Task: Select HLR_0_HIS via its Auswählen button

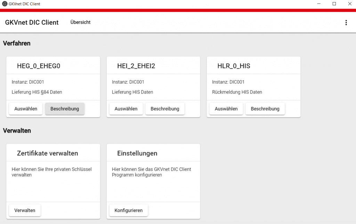Action: click(226, 109)
